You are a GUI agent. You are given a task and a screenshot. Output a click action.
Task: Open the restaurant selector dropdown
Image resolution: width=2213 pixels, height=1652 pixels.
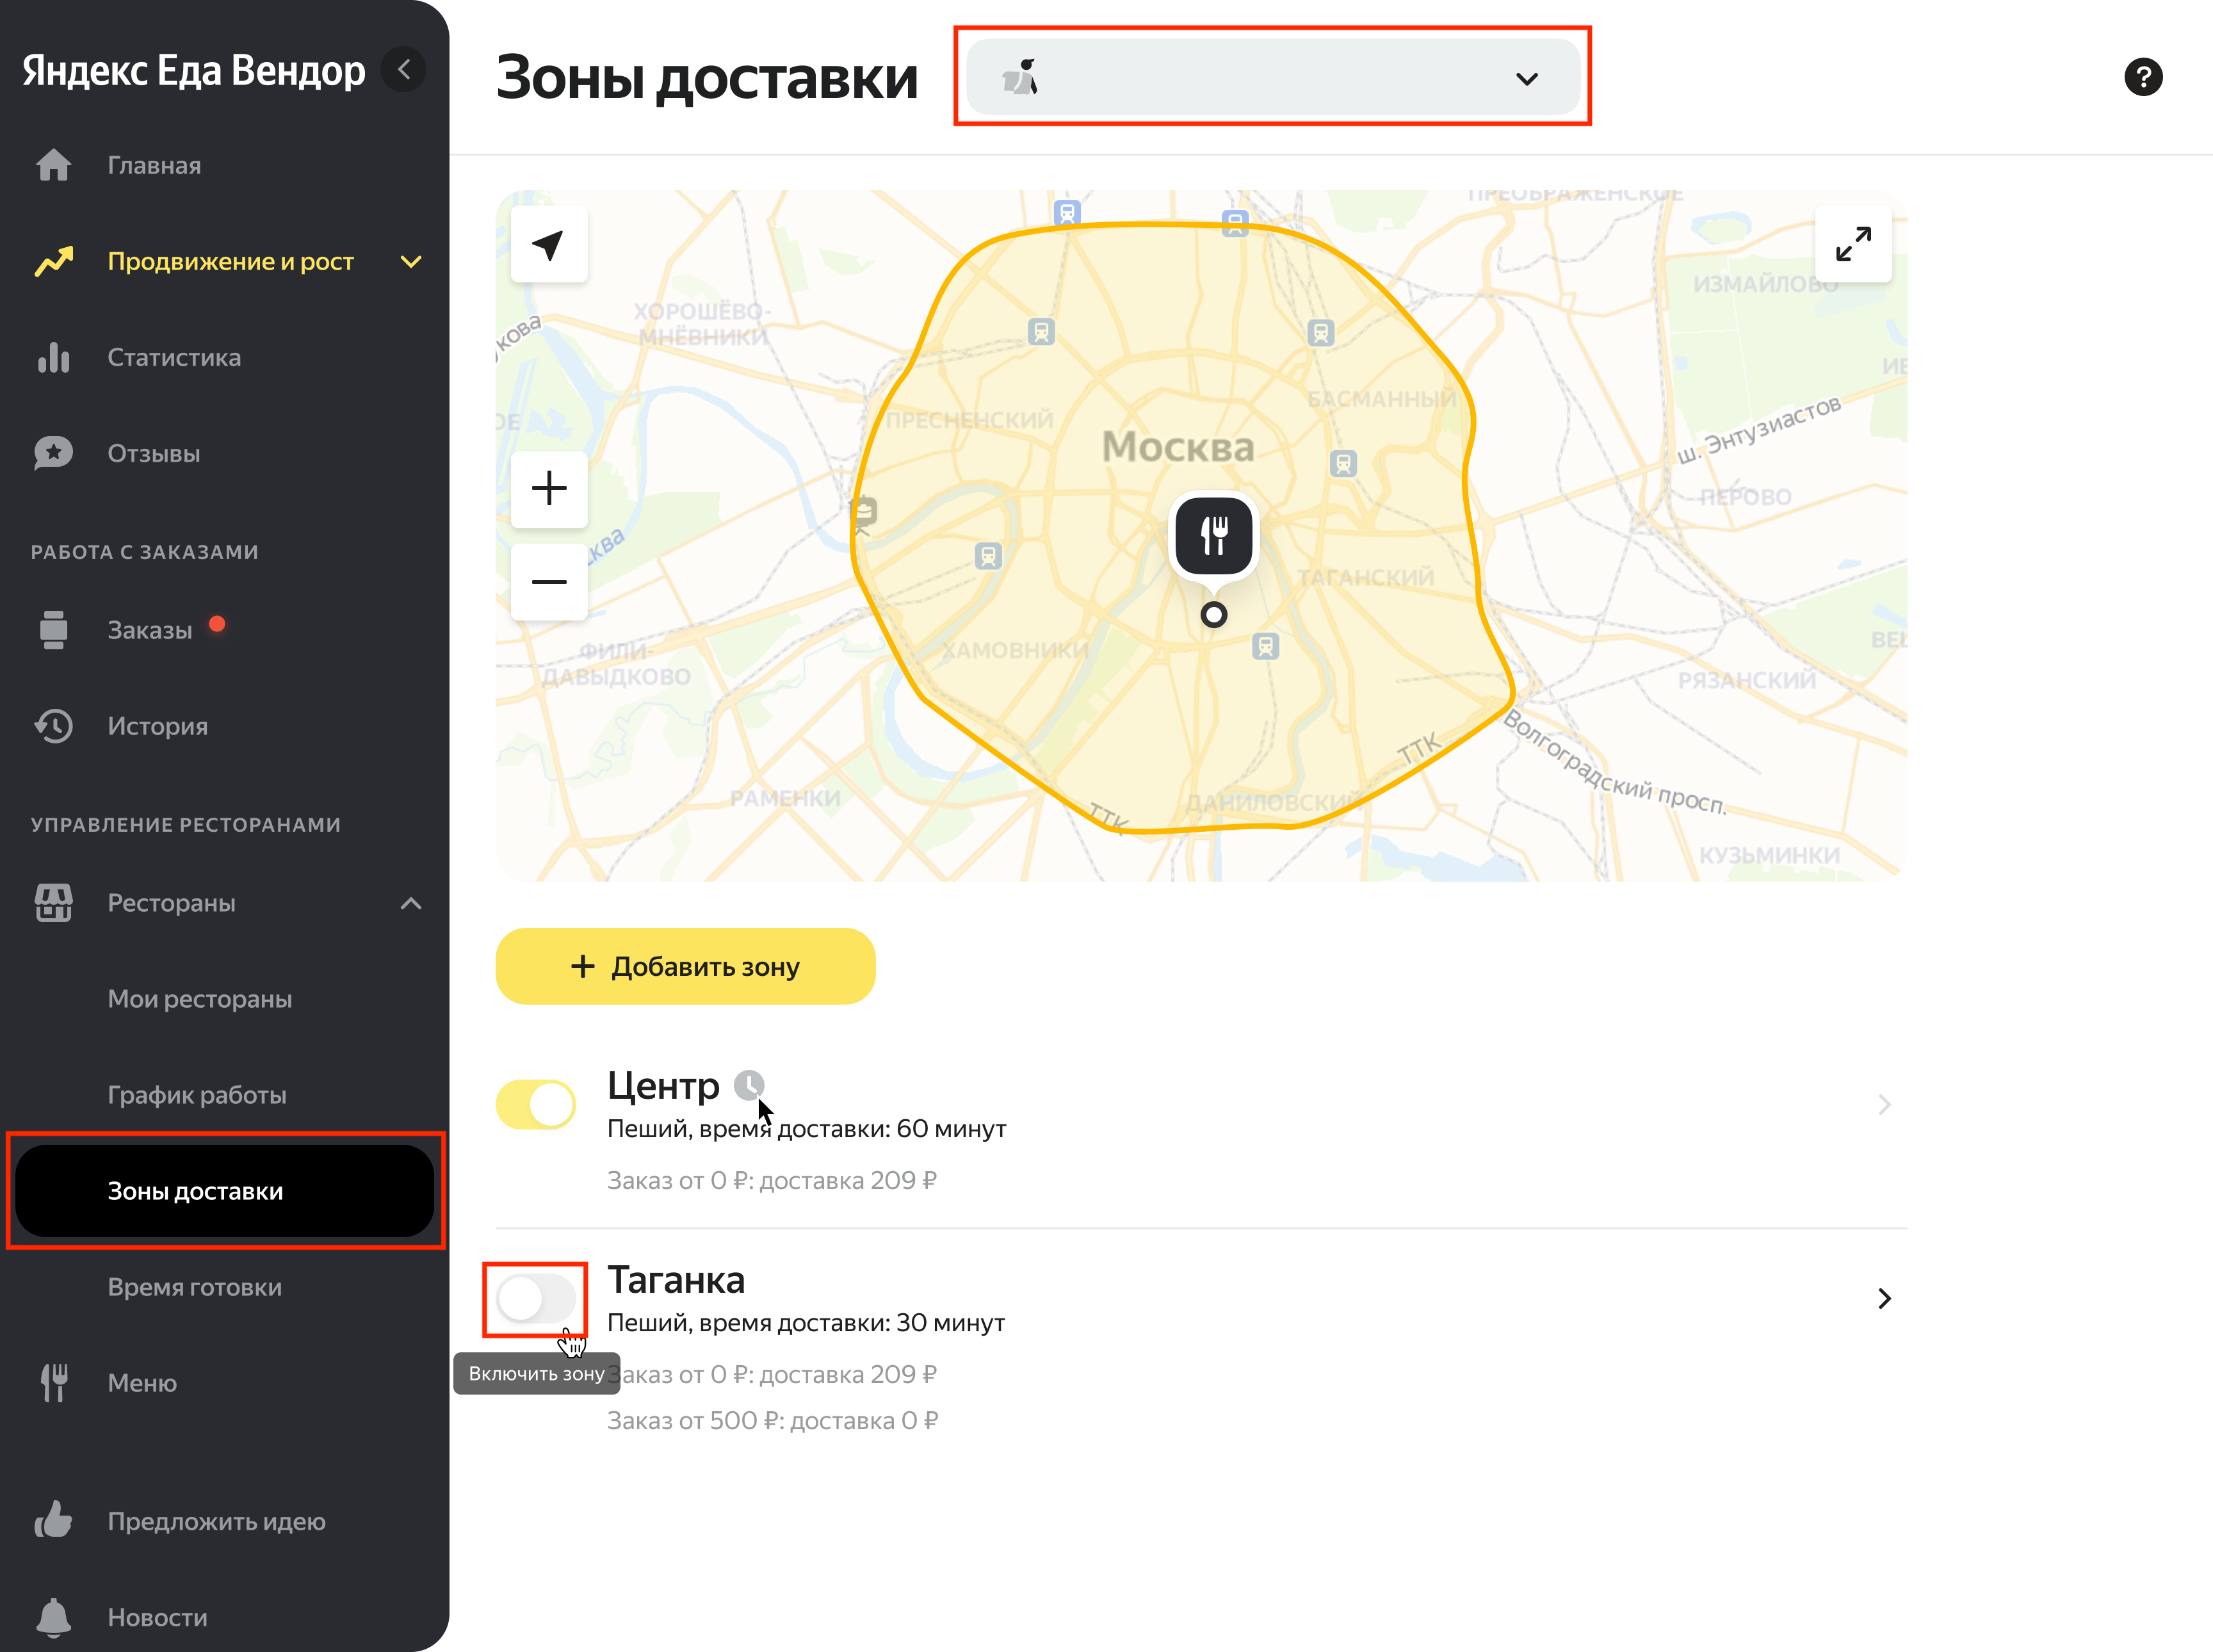(x=1271, y=77)
